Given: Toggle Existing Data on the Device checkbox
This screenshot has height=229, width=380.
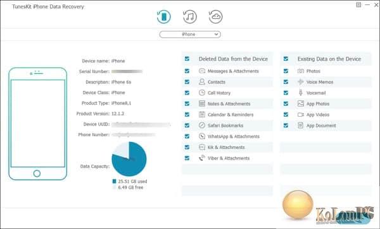Looking at the screenshot, I should (x=286, y=59).
